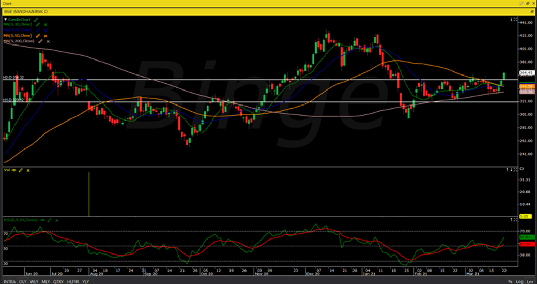Viewport: 537px width, 284px height.
Task: Move main candle pane down with arrow icon
Action: (x=511, y=20)
